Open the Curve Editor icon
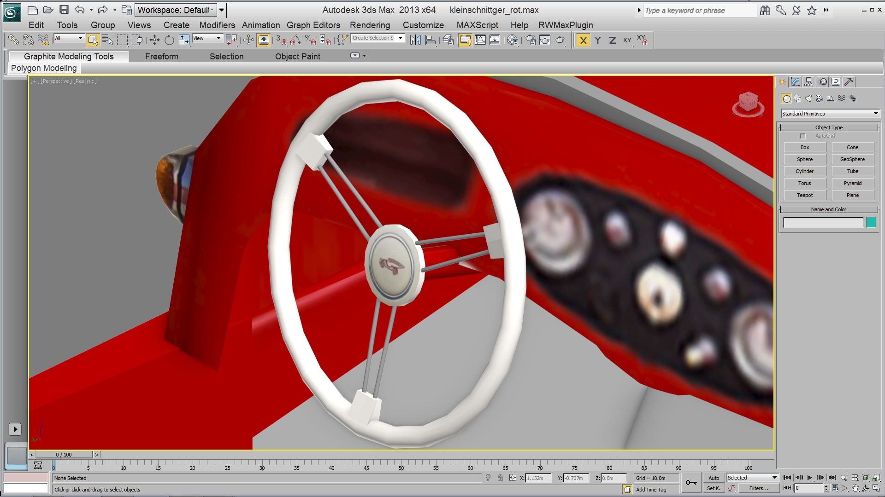Image resolution: width=885 pixels, height=497 pixels. point(480,40)
